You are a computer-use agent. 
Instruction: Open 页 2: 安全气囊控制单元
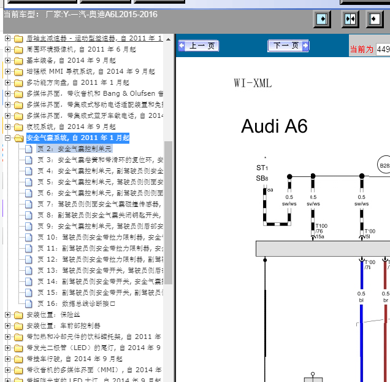click(x=74, y=149)
